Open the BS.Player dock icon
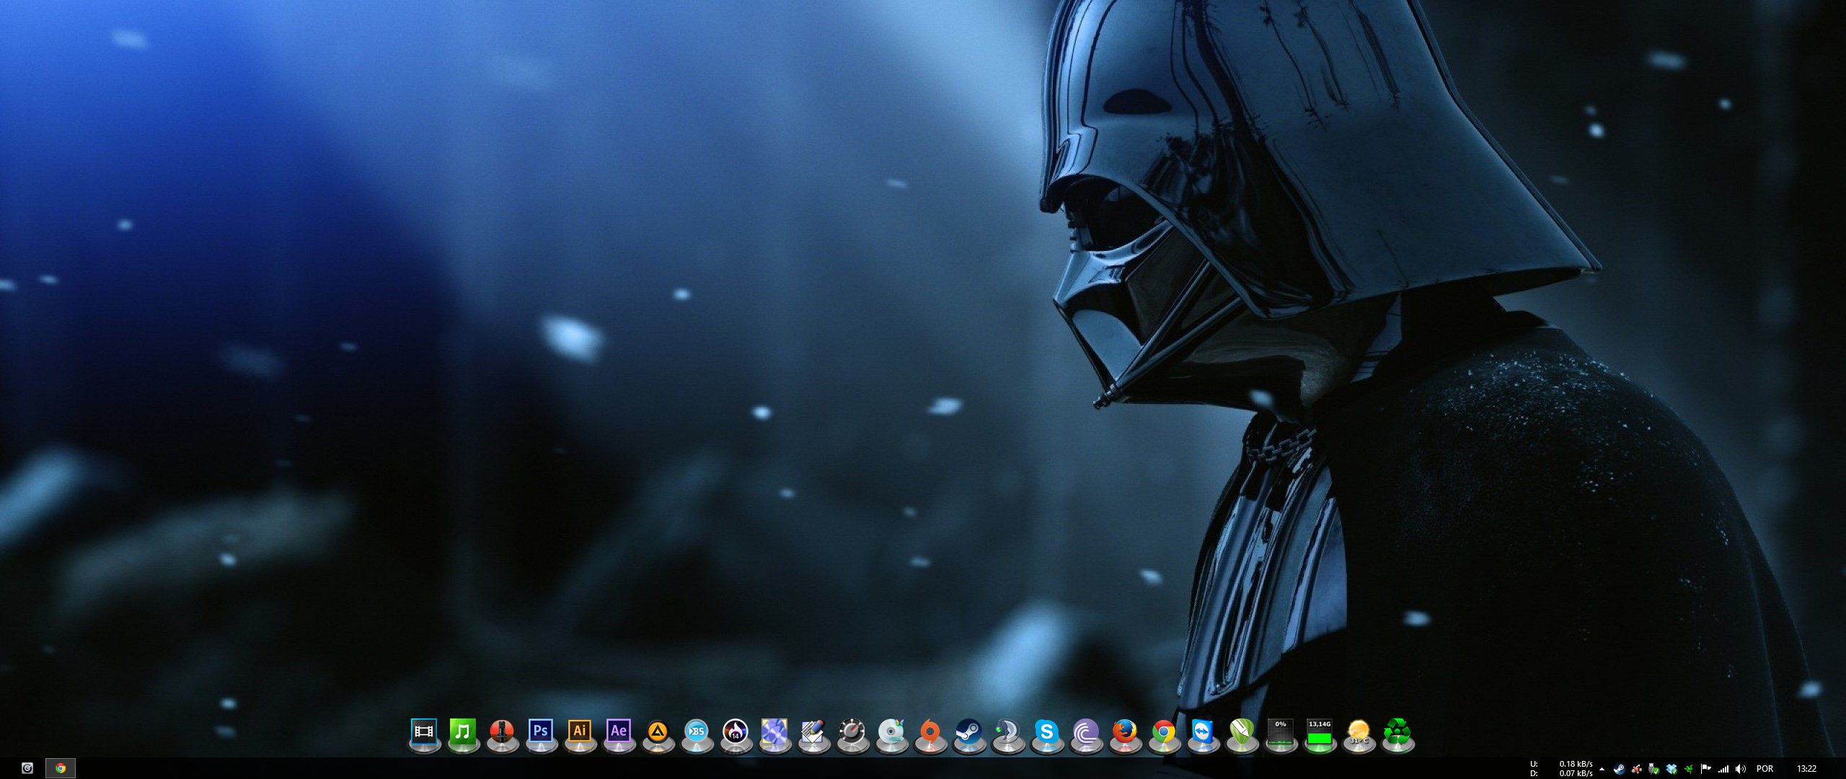The height and width of the screenshot is (779, 1846). [697, 732]
